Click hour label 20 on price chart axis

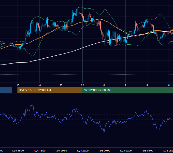61,85
